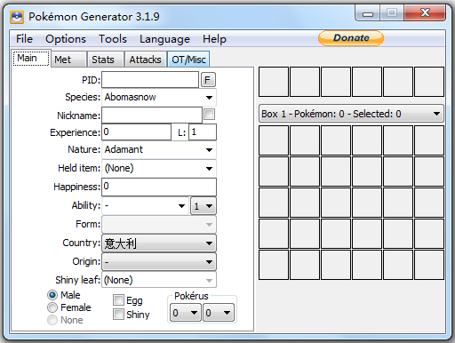This screenshot has height=343, width=455.
Task: Open the Language menu
Action: 164,39
